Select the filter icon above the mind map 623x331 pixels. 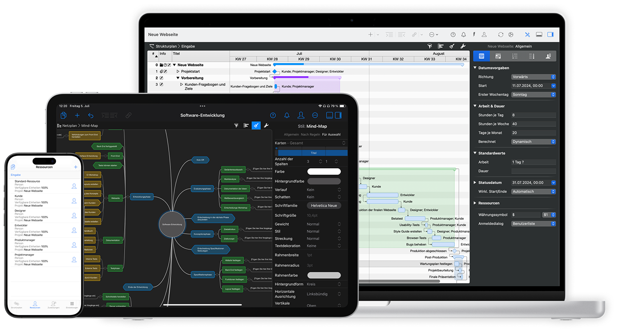coord(236,125)
